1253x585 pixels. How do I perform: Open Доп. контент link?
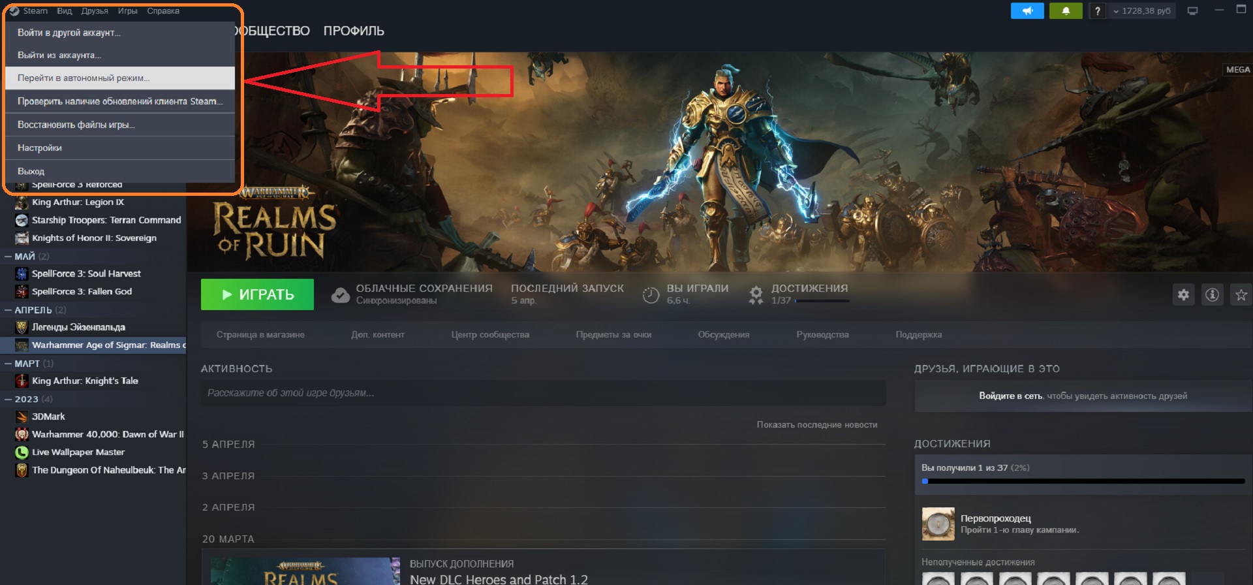point(378,335)
